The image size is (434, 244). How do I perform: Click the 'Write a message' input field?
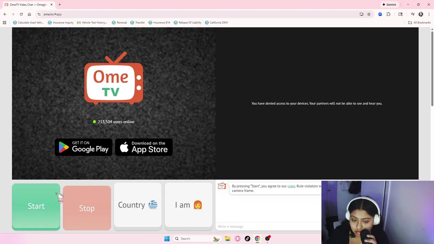(269, 226)
